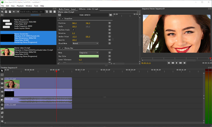Enable keyframing for Opacity with stopwatch icon
Viewport: 212px width, 127px height.
(110, 40)
